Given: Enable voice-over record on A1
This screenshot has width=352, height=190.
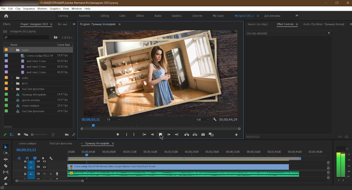Looking at the screenshot, I should (x=57, y=174).
